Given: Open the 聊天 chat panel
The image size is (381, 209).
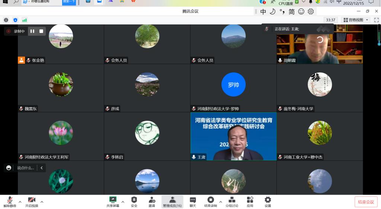Looking at the screenshot, I should 193,202.
